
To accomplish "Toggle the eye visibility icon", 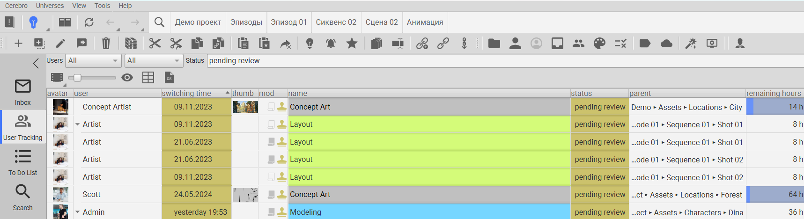I will [127, 78].
